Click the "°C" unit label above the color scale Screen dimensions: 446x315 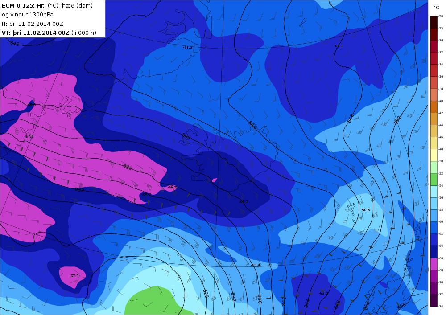click(436, 8)
